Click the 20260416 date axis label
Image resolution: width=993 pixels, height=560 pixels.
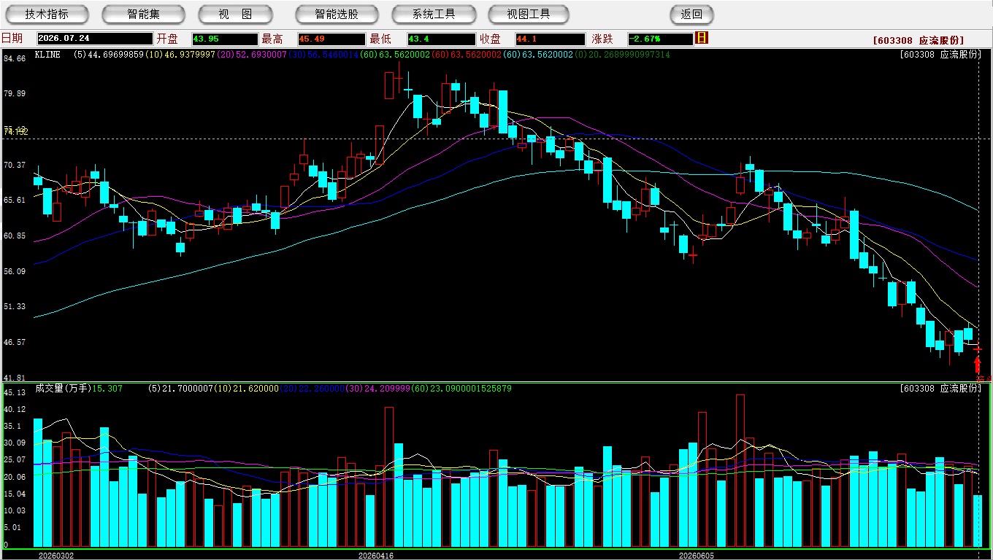375,555
